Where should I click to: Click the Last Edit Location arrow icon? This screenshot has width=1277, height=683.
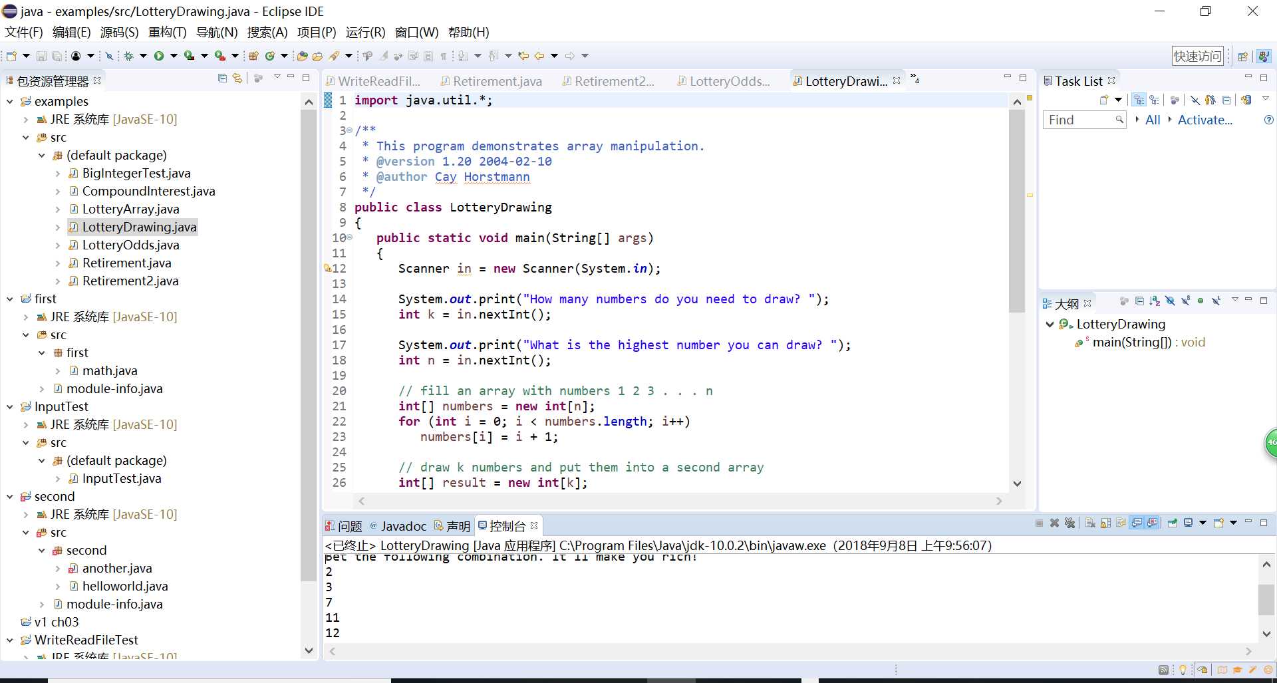523,56
